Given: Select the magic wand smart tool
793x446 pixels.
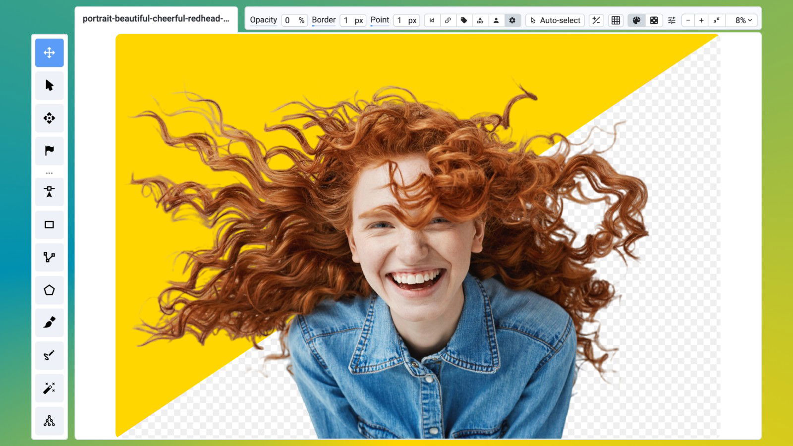Looking at the screenshot, I should [49, 388].
